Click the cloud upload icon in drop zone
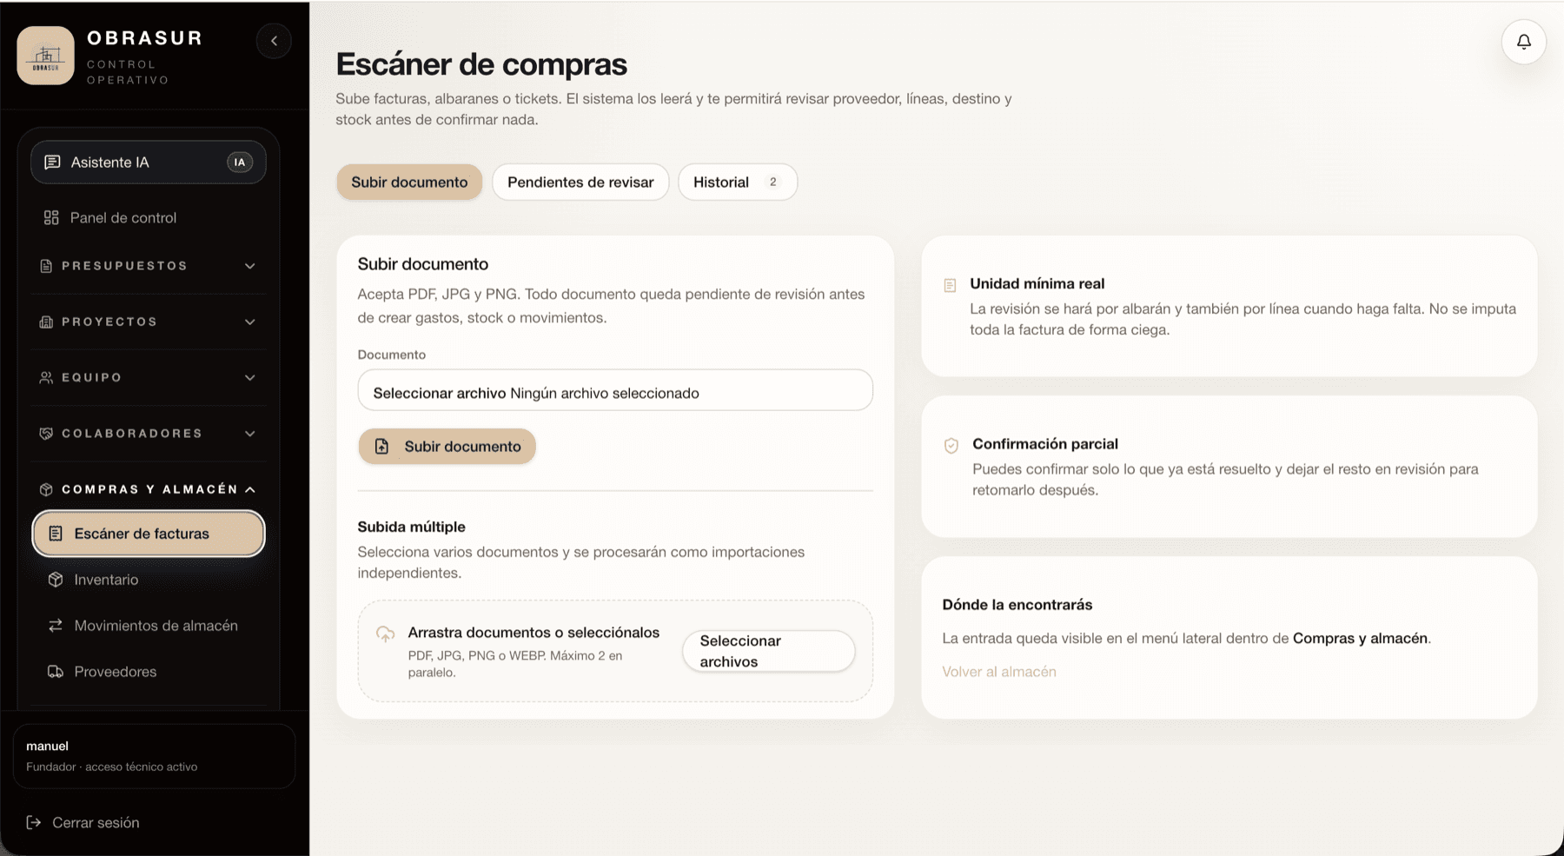This screenshot has width=1564, height=856. [x=385, y=634]
